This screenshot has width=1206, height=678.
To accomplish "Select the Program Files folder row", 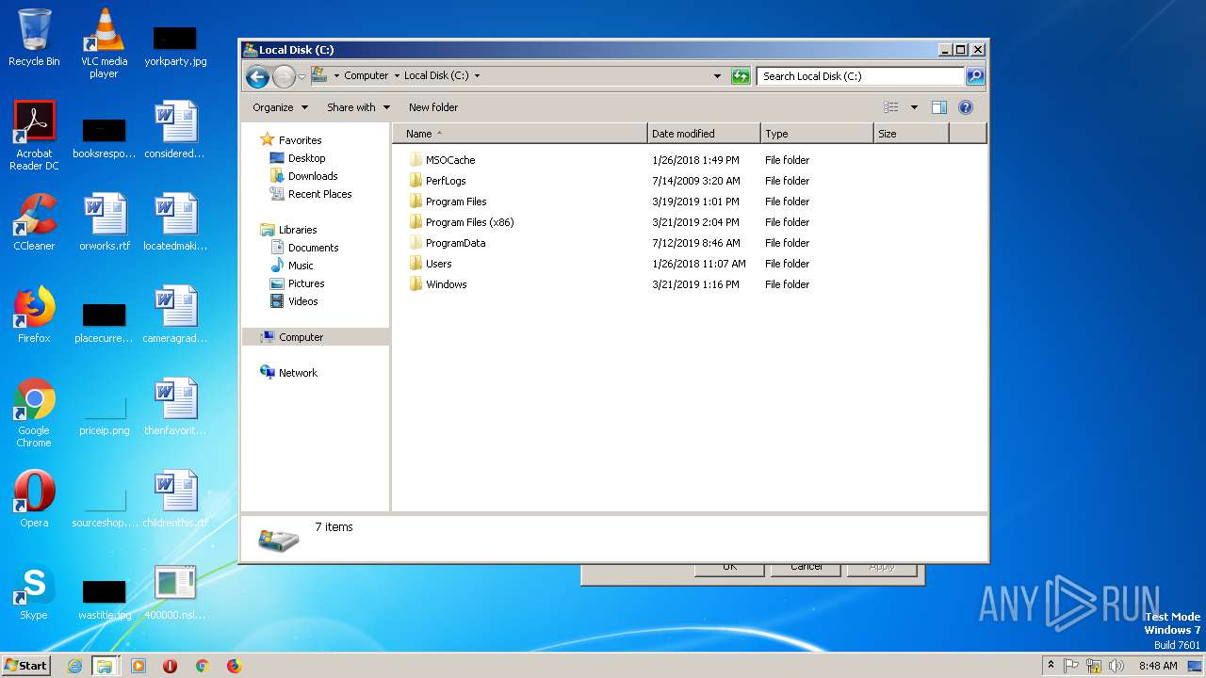I will click(688, 202).
